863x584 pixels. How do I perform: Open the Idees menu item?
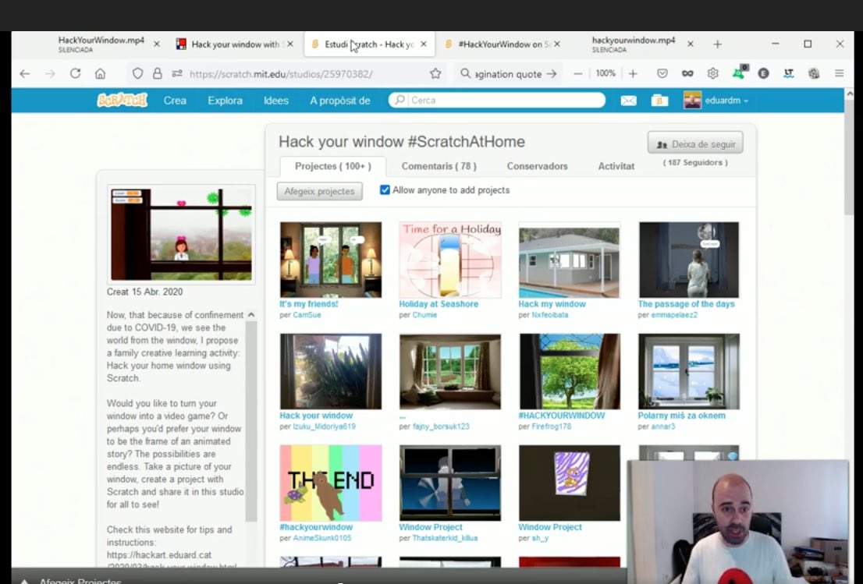tap(275, 101)
